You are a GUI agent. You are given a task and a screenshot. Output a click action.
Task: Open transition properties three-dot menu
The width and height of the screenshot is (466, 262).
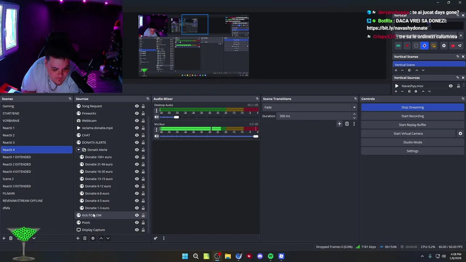pos(354,124)
